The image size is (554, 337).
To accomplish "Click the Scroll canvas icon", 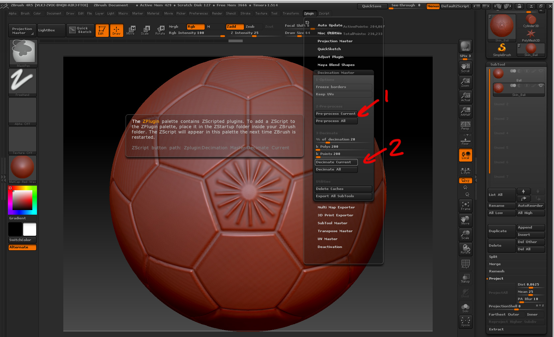I will click(x=465, y=68).
